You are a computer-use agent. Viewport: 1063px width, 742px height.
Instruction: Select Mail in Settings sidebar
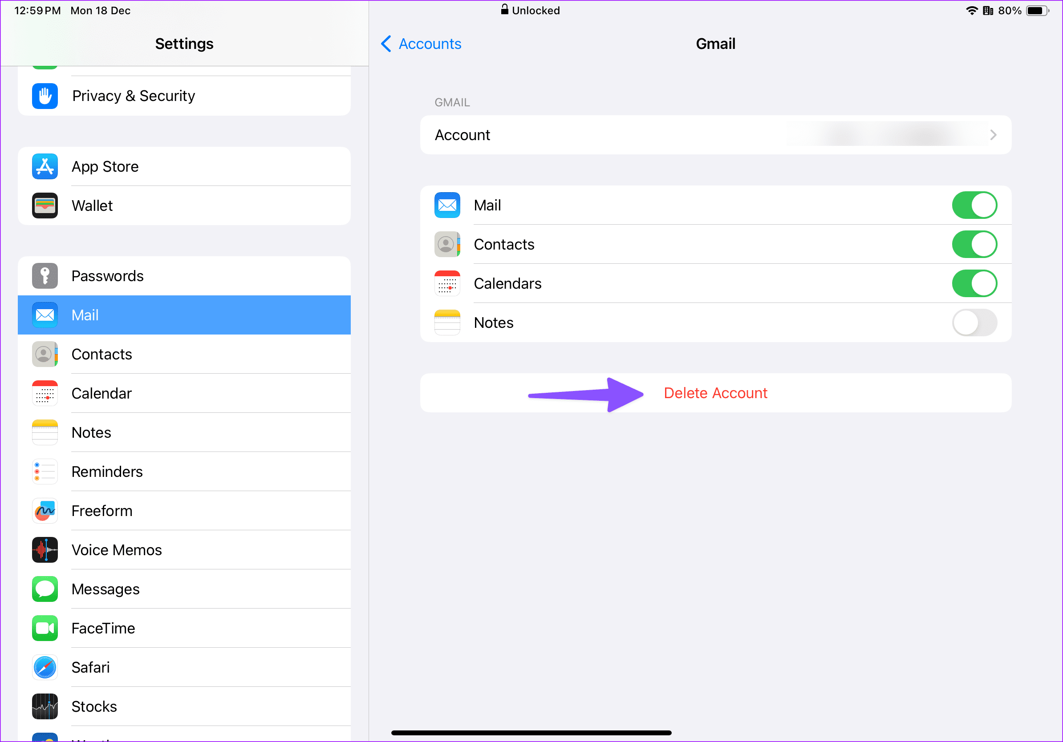pyautogui.click(x=185, y=315)
